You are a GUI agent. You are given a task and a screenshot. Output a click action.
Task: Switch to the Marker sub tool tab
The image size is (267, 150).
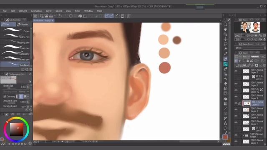(x=23, y=24)
